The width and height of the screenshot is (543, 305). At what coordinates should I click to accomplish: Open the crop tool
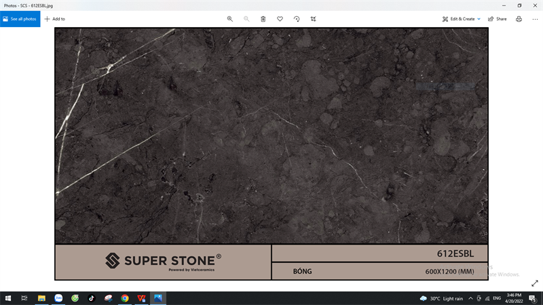[x=313, y=19]
